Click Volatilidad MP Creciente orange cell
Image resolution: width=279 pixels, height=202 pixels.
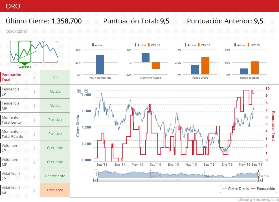coord(55,190)
